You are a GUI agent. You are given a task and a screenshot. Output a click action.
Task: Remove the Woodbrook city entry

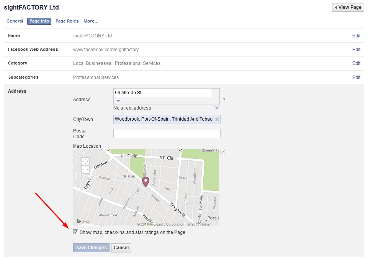[217, 119]
